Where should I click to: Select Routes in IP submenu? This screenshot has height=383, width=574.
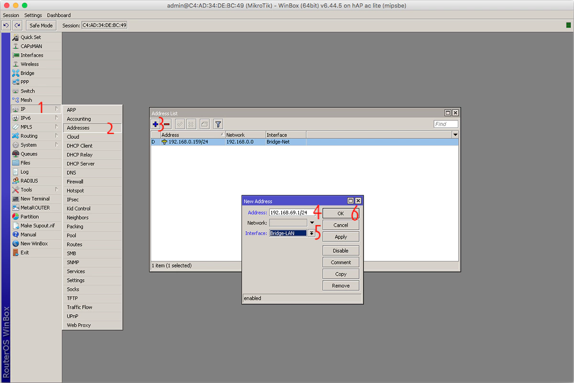point(92,244)
